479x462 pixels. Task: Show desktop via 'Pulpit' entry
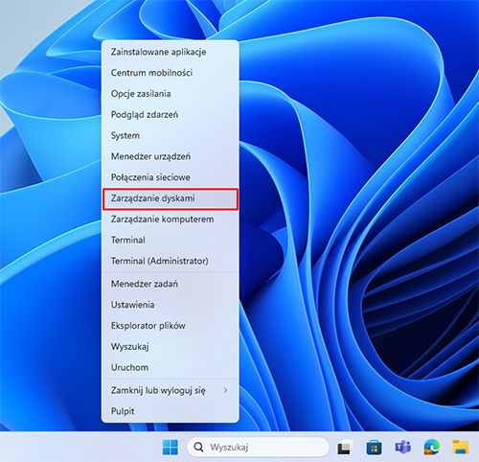[x=171, y=411]
